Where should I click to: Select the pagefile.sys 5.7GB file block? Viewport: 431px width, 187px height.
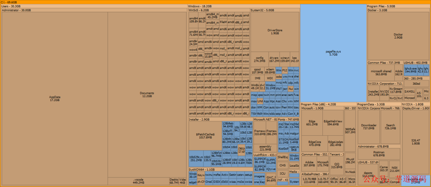[333, 53]
